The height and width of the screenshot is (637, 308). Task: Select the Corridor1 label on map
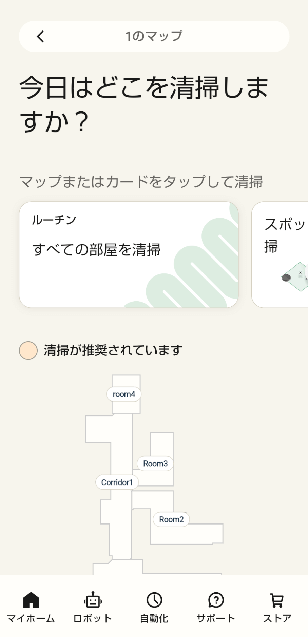coord(117,482)
